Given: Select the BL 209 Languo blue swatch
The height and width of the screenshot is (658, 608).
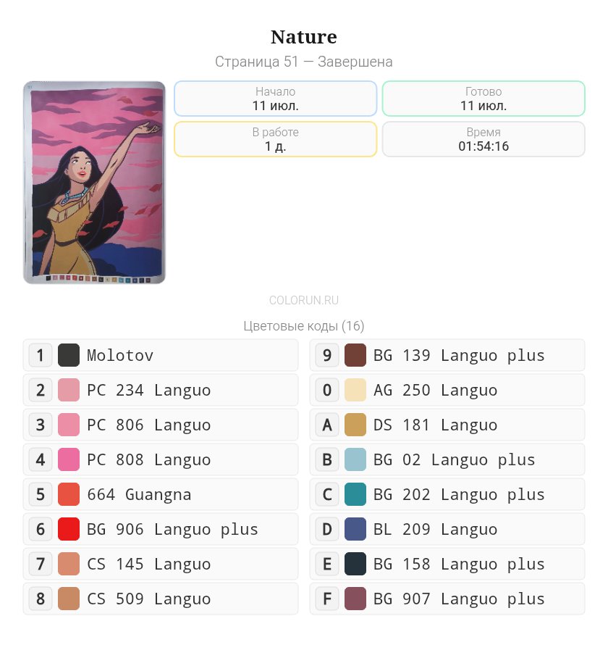Looking at the screenshot, I should (x=355, y=529).
